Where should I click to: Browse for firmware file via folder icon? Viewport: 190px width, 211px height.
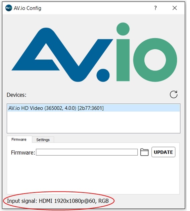144,152
